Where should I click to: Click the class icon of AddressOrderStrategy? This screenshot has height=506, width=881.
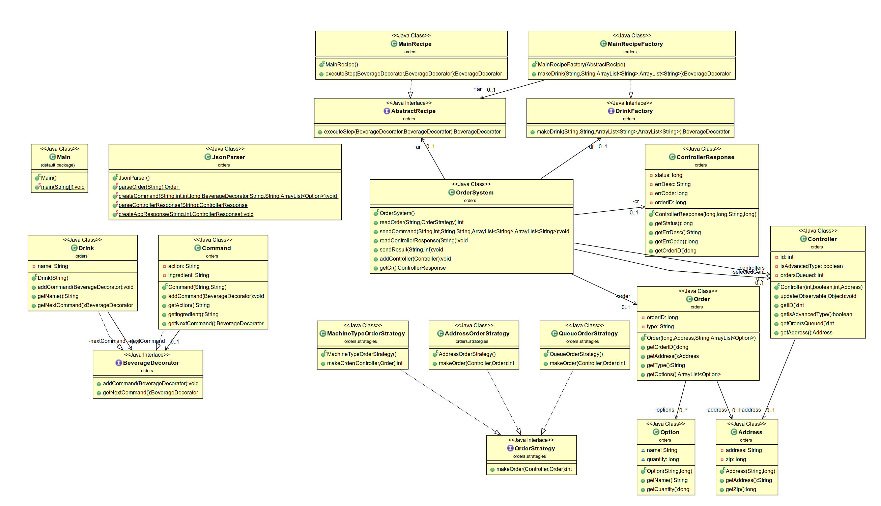440,334
